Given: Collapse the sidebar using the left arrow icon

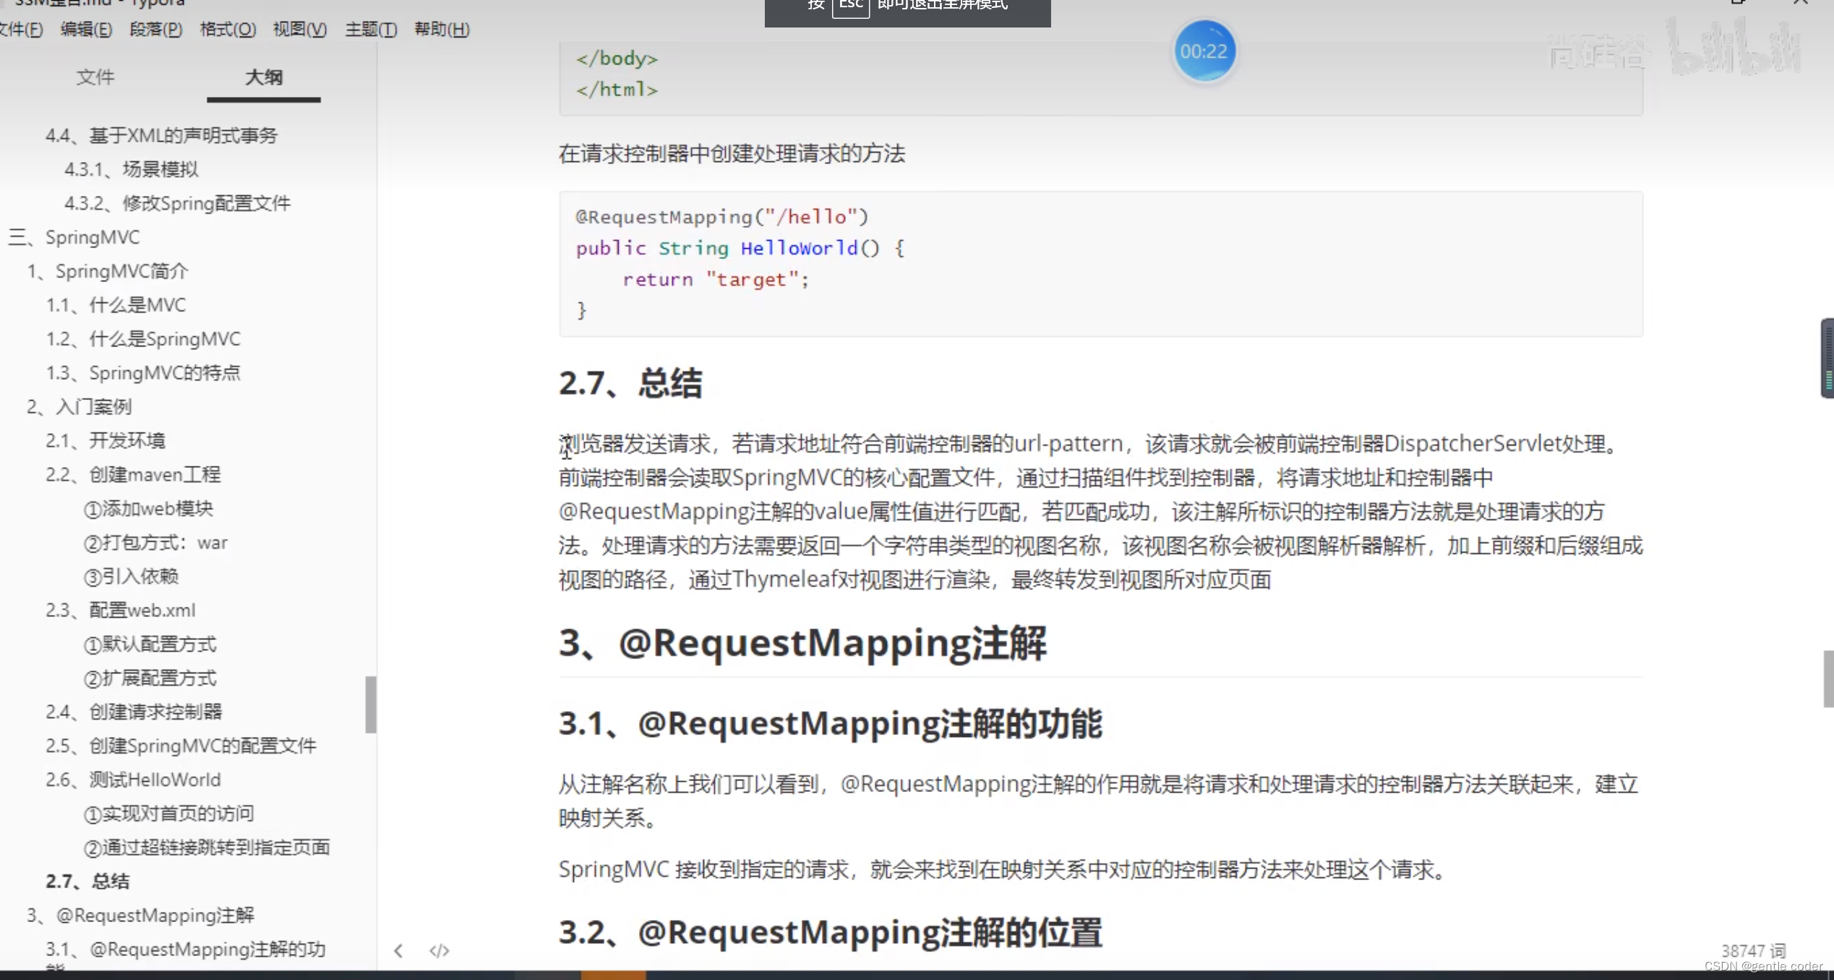Looking at the screenshot, I should point(398,950).
